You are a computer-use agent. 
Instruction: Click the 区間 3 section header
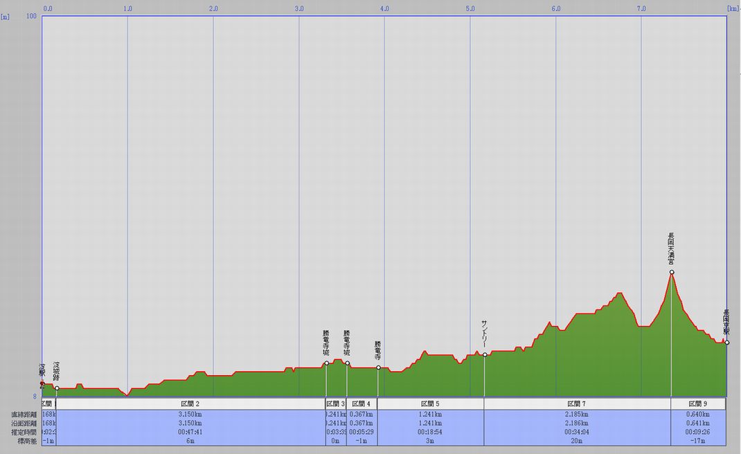click(x=335, y=403)
